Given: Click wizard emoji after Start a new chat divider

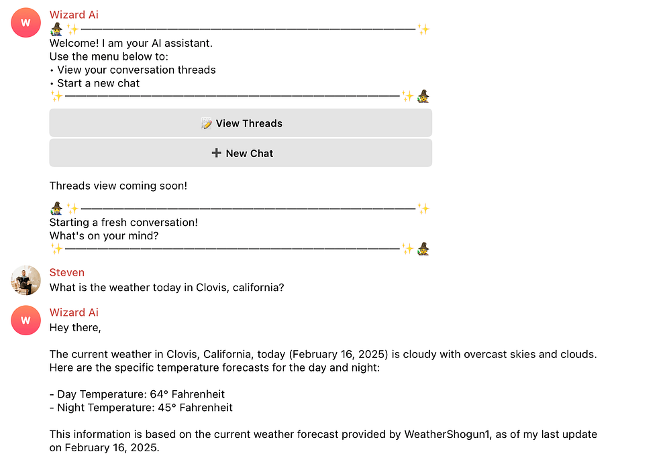Looking at the screenshot, I should [x=423, y=96].
